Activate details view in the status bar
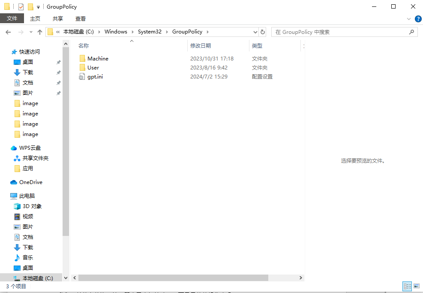This screenshot has width=423, height=293. click(x=406, y=286)
